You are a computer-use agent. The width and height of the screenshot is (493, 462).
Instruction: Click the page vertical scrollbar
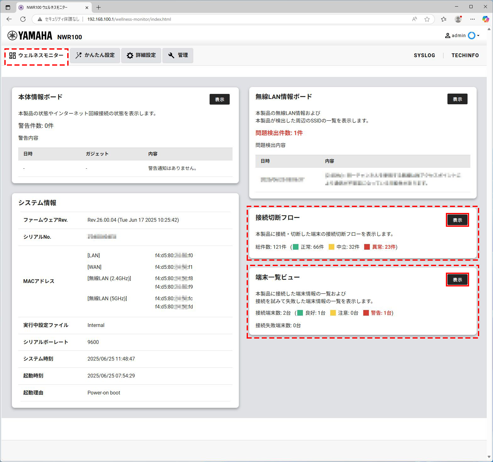pyautogui.click(x=489, y=243)
